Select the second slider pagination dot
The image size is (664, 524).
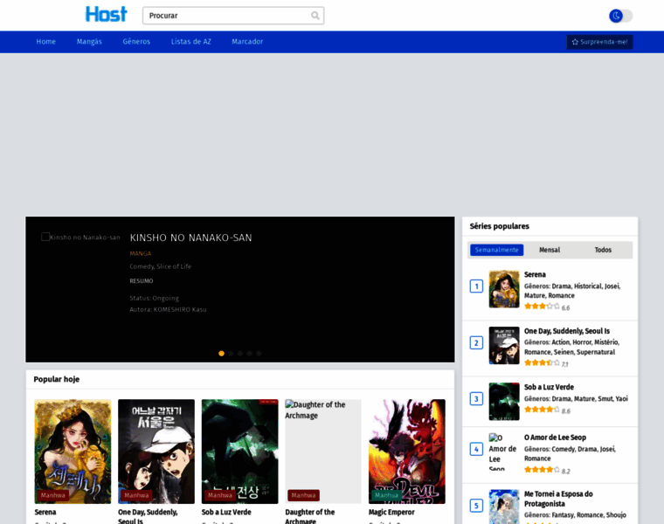(231, 354)
